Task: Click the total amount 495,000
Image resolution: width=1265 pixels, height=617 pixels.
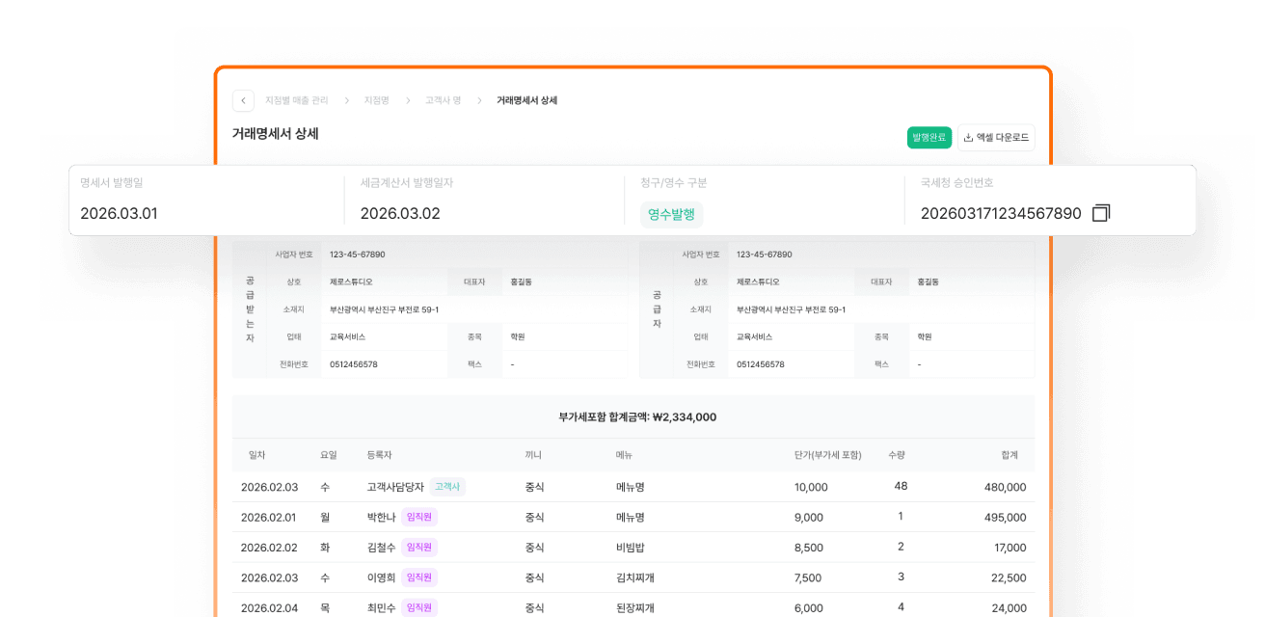Action: [x=1006, y=518]
